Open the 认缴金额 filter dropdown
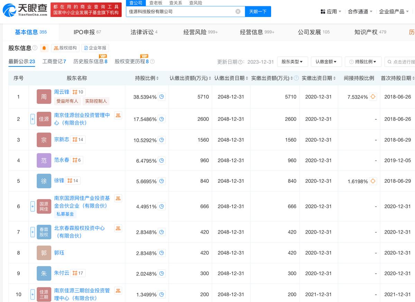 [x=326, y=62]
